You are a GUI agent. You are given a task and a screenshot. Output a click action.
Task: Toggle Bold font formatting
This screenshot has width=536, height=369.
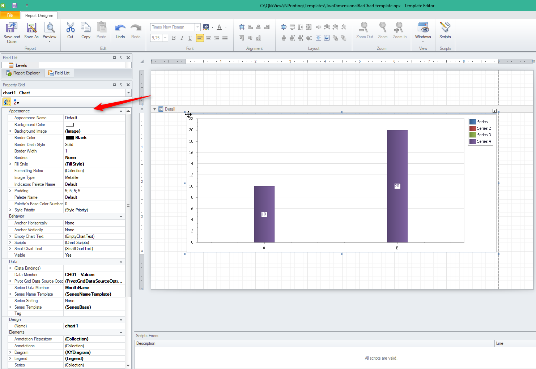click(174, 38)
